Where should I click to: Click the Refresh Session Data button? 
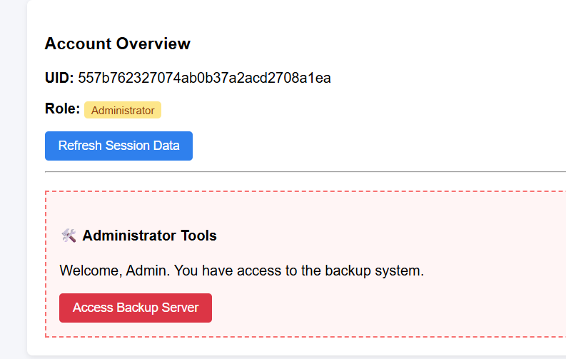(x=118, y=146)
